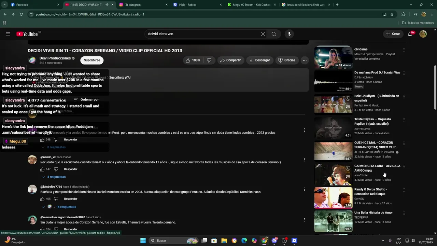Open Discord from the taskbar

pos(274,241)
